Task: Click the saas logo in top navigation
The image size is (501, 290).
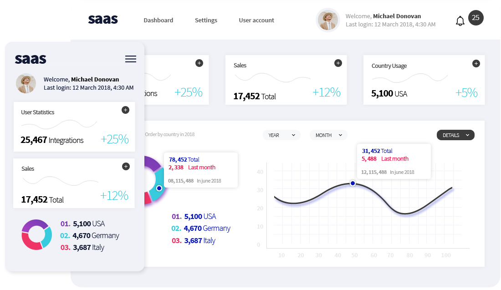Action: point(103,20)
